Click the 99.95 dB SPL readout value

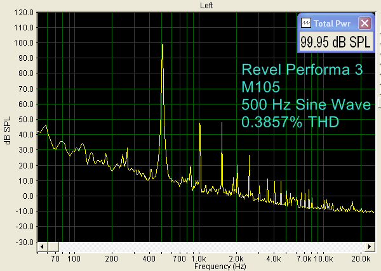336,42
